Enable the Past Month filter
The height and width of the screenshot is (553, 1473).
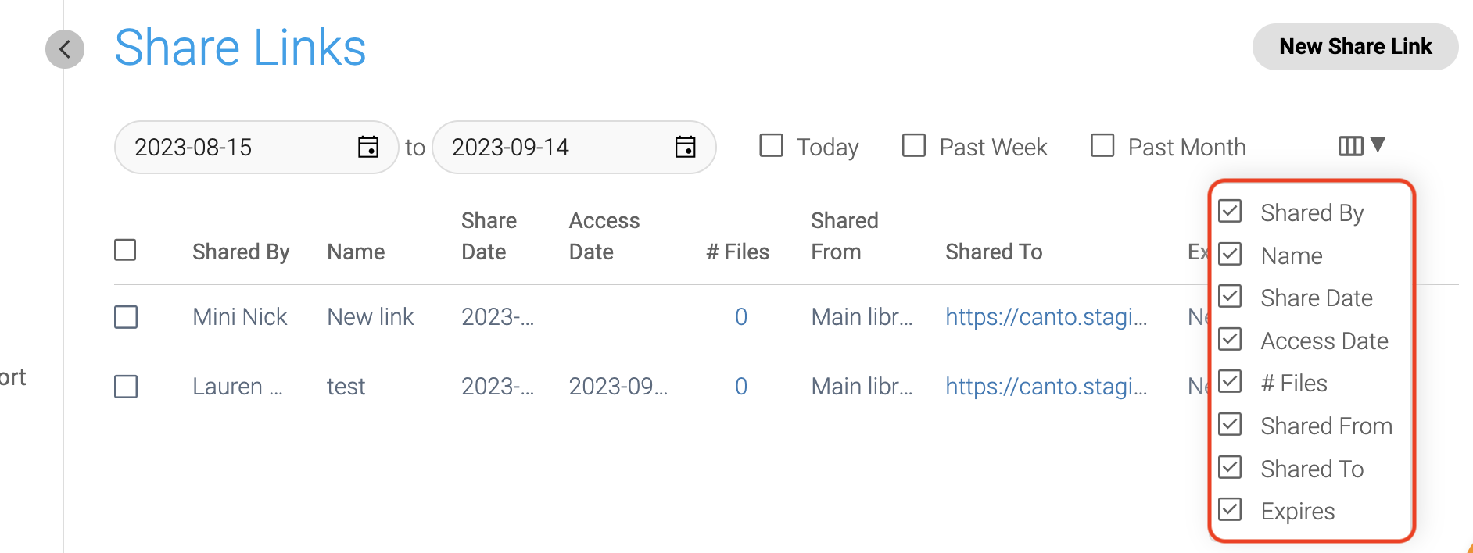(1102, 145)
